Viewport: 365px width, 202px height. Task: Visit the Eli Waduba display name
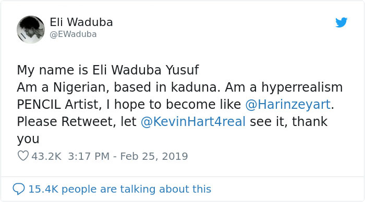tap(81, 22)
